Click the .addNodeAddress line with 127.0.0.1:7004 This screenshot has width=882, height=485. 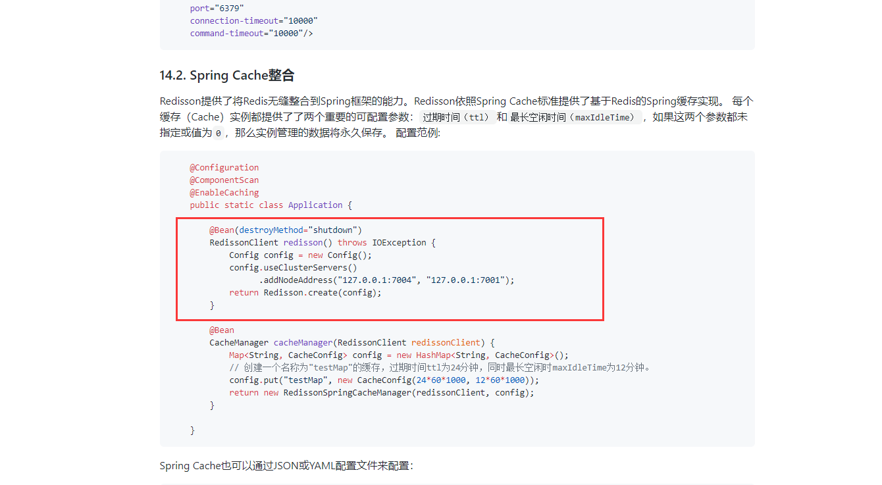click(x=386, y=280)
